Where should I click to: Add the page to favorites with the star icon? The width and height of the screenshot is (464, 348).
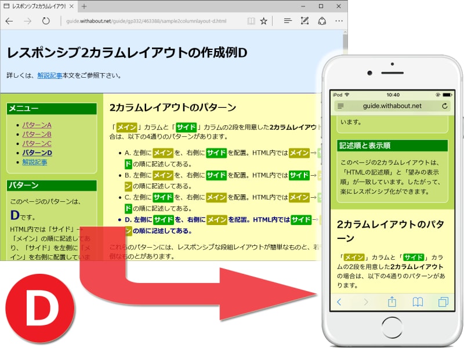click(264, 20)
